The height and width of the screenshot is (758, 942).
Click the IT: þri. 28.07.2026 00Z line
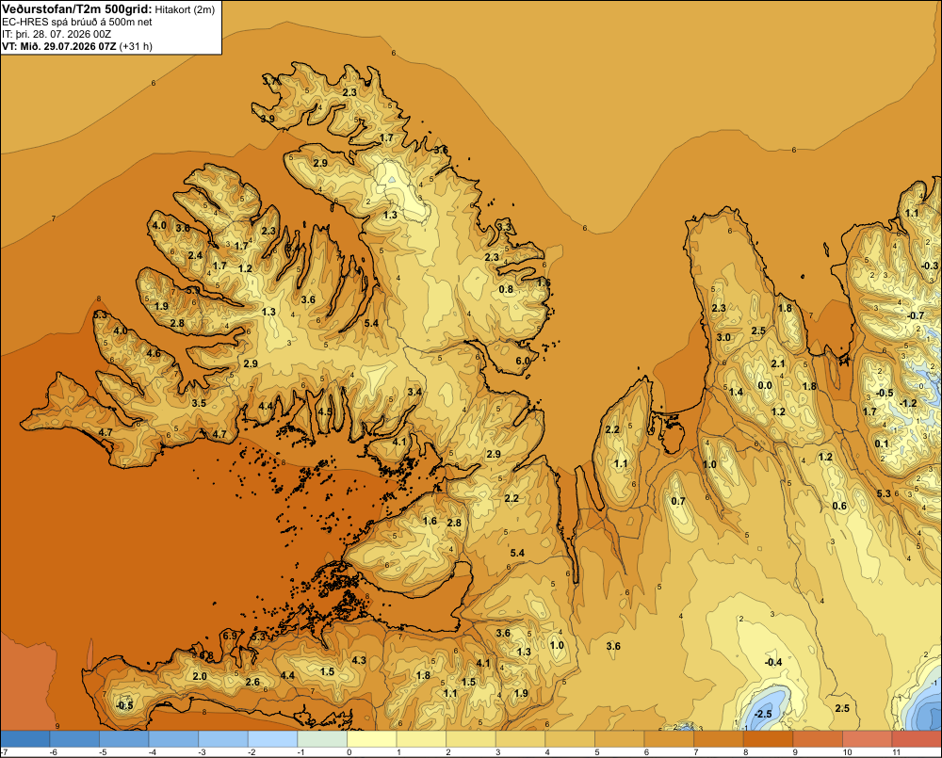click(x=57, y=34)
